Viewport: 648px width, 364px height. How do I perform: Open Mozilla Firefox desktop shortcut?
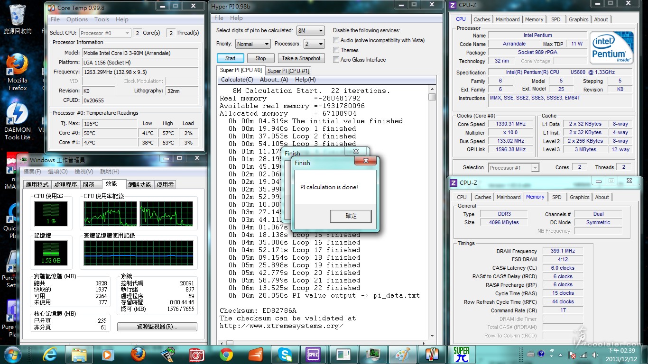pos(17,72)
